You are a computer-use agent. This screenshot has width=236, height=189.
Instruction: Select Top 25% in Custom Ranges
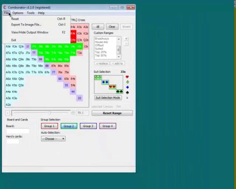[101, 52]
